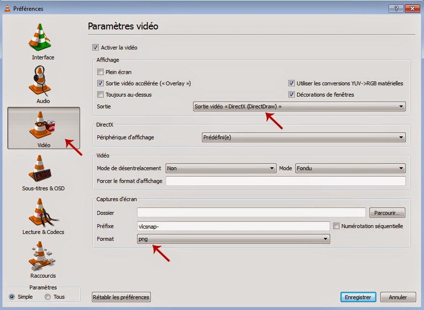Click Rétablir les préférences button

pyautogui.click(x=121, y=297)
